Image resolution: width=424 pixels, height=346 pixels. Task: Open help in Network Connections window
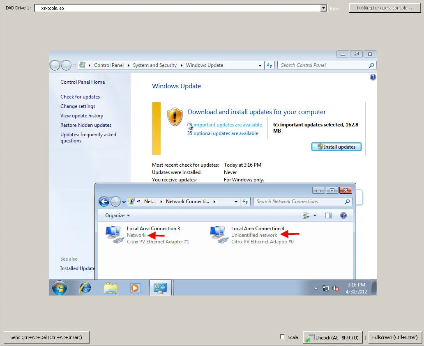click(343, 215)
